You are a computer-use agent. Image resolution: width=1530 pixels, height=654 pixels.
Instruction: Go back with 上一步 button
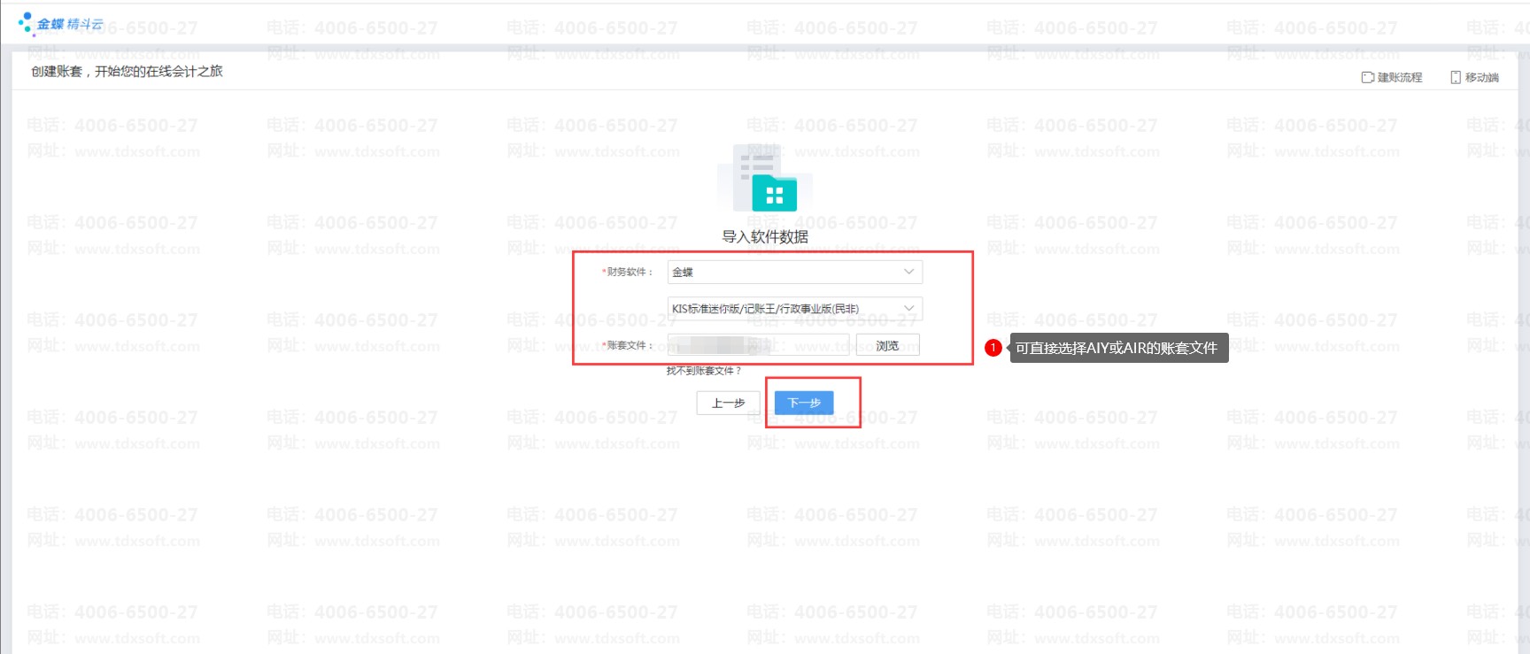point(728,403)
